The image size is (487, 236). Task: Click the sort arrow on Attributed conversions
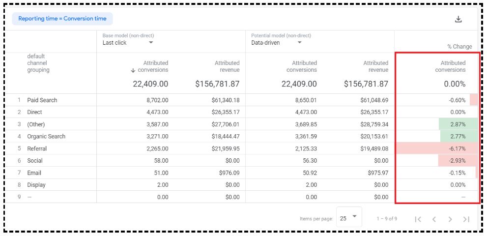[x=133, y=70]
